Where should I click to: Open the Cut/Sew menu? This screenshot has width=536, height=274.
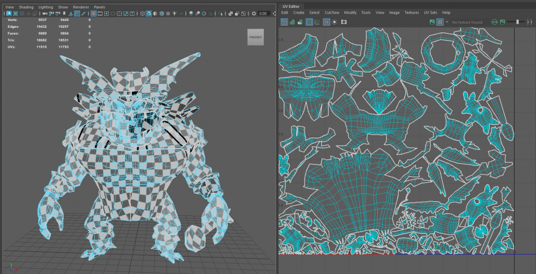point(332,13)
